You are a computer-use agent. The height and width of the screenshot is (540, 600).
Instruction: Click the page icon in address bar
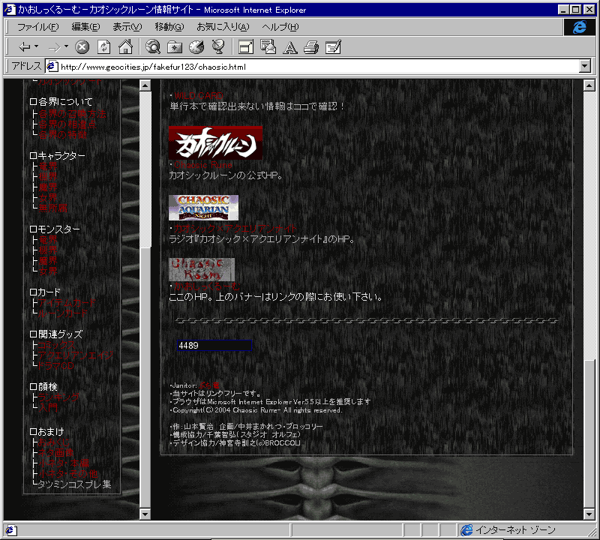[52, 67]
